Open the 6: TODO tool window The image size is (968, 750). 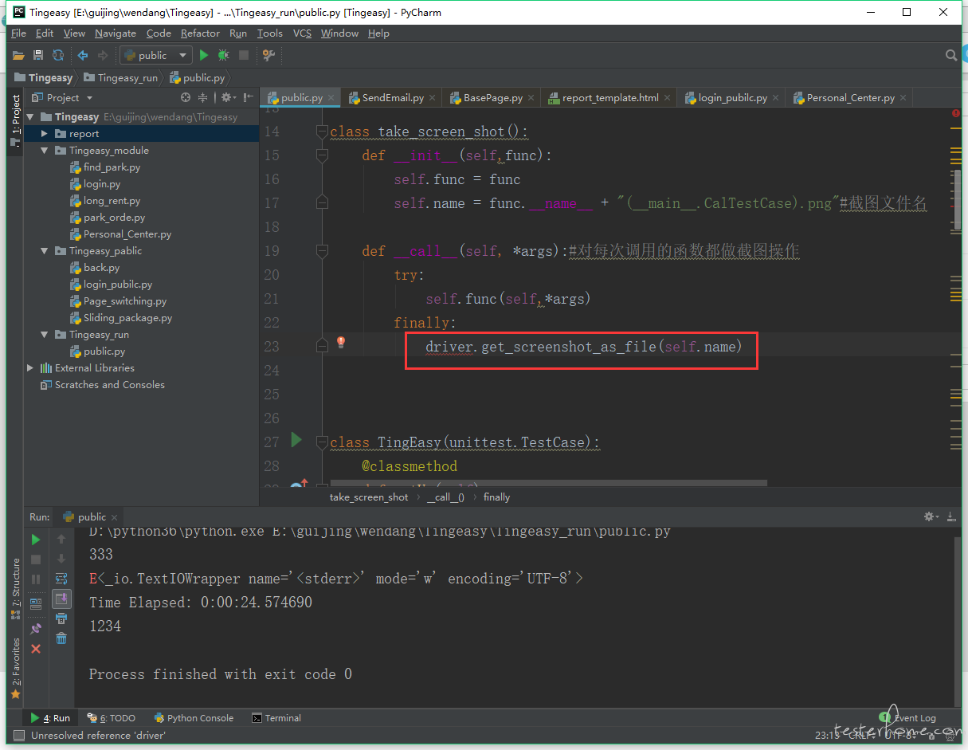[x=111, y=718]
